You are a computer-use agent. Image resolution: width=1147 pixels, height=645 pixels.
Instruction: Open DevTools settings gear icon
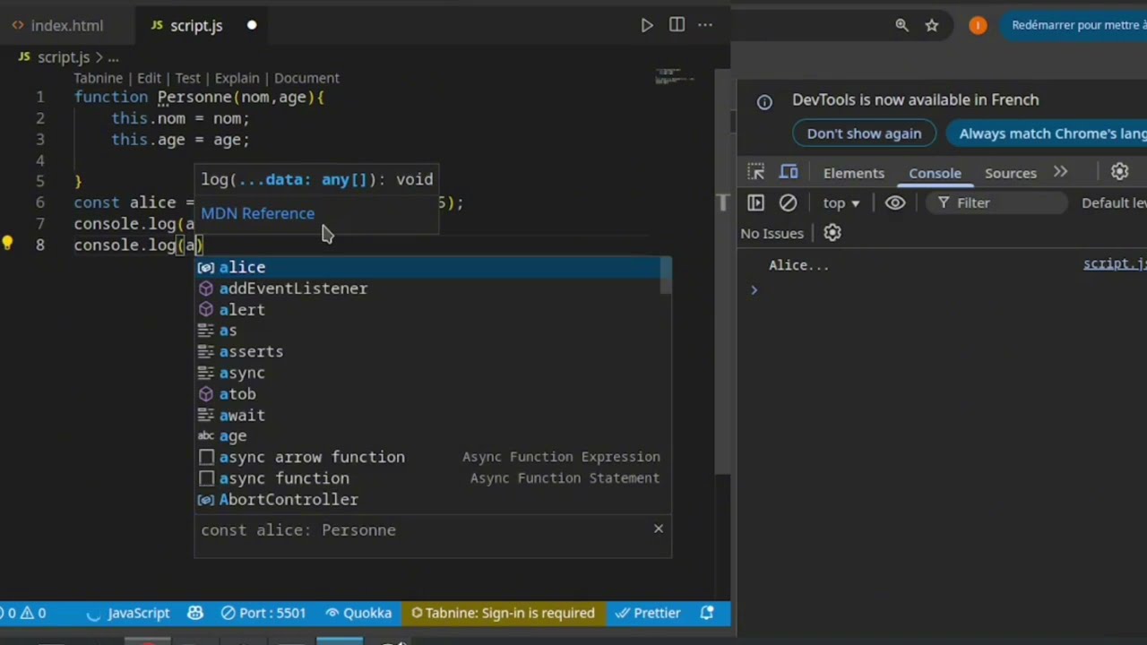pyautogui.click(x=1119, y=172)
